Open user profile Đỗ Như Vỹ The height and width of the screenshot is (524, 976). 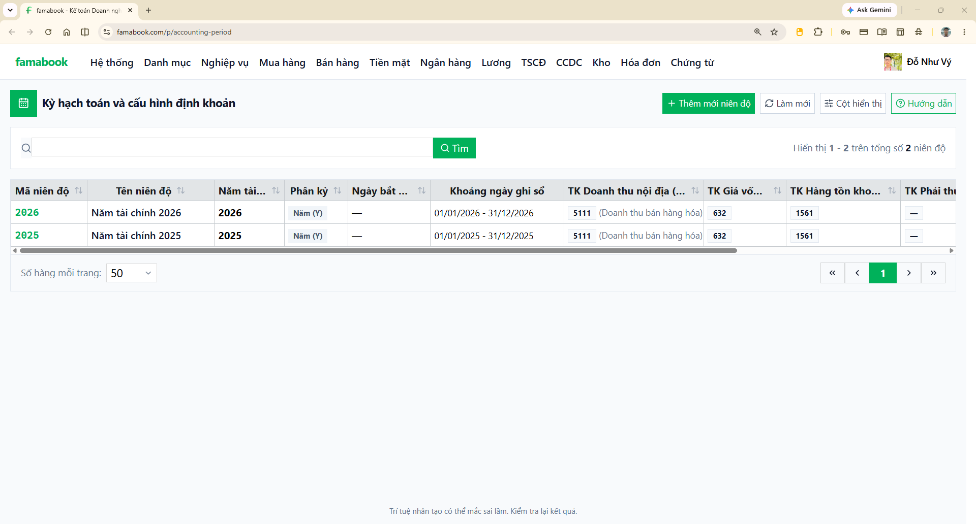pos(918,62)
